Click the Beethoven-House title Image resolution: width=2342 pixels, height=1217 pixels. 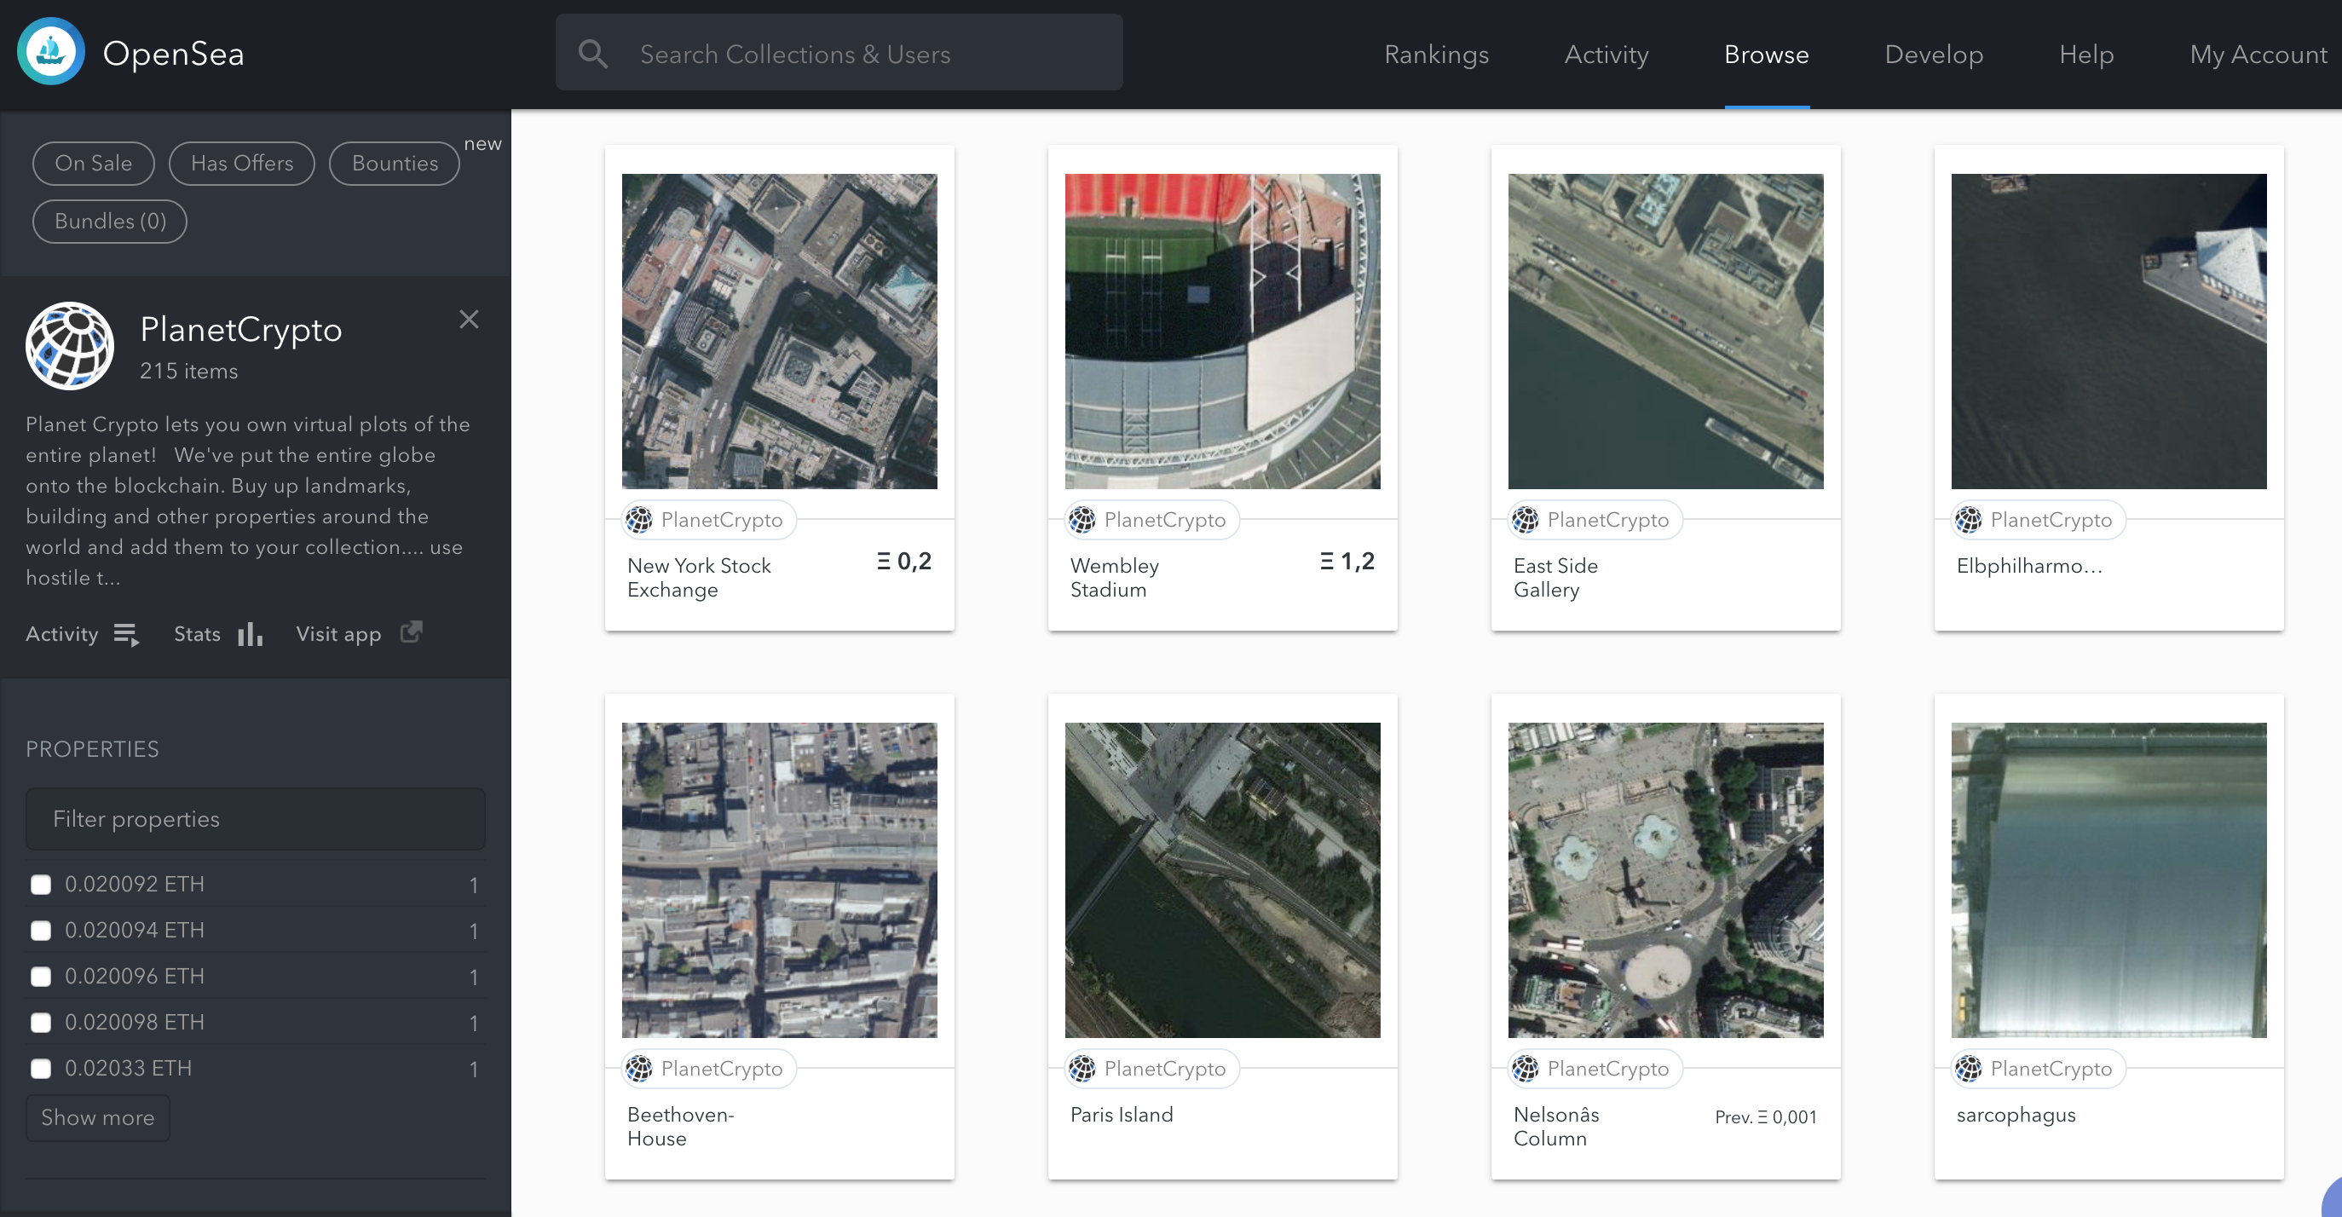pyautogui.click(x=680, y=1127)
